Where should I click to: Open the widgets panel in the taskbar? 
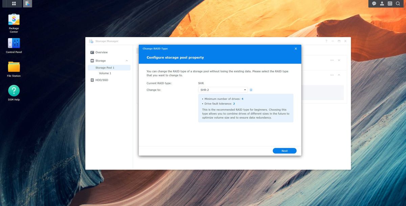point(390,3)
